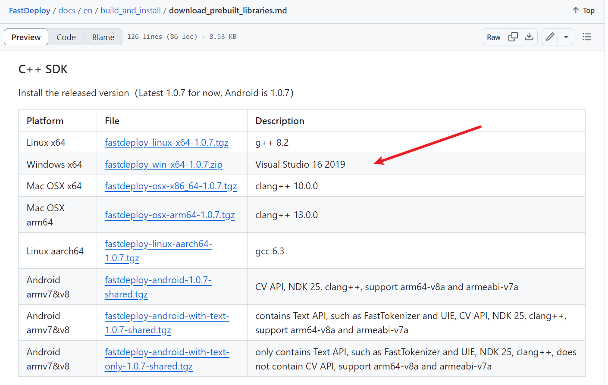Download fastdeploy-osx-arm64-1.0.7.tgz
The image size is (608, 385).
coord(169,215)
